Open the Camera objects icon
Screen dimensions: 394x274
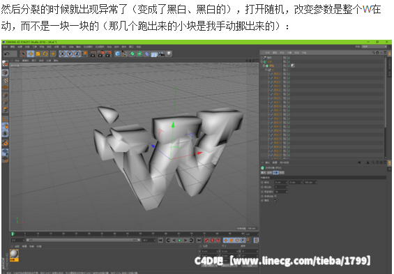[x=161, y=54]
